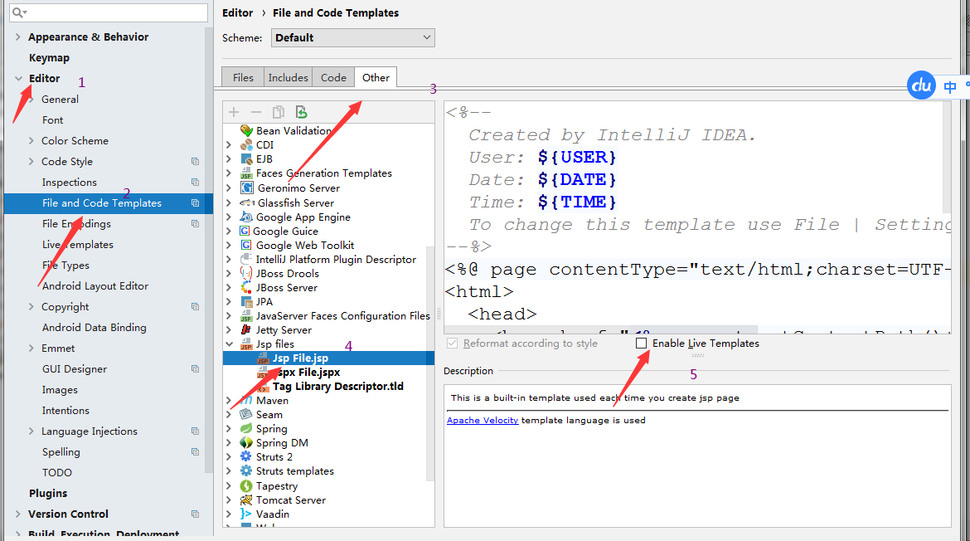Click the Tapestry icon

tap(246, 486)
